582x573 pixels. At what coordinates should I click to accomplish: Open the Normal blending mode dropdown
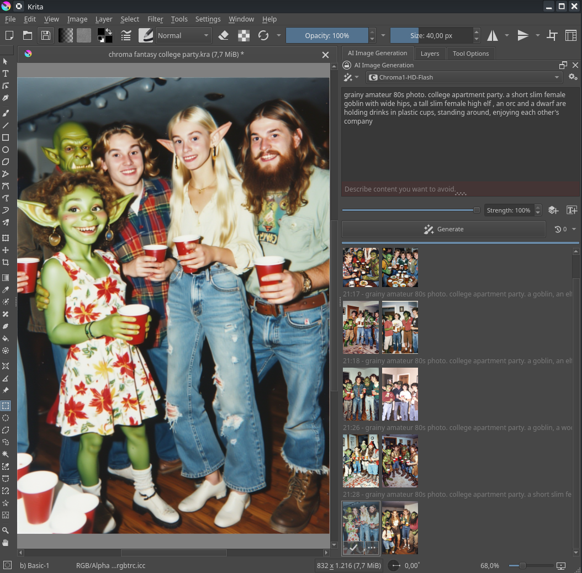183,35
